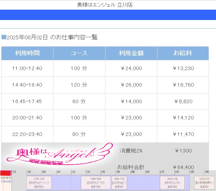
Task: Click the 2025年08月02日 heading text
Action: [x=27, y=37]
